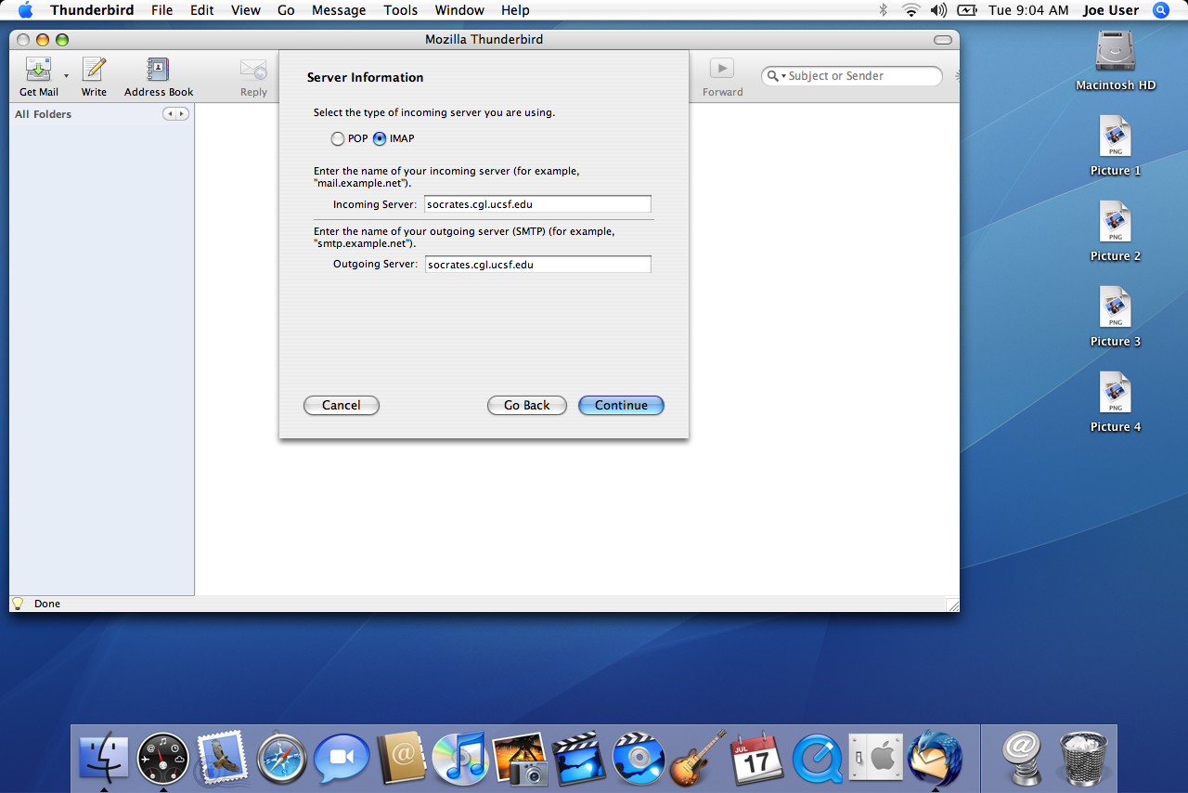The height and width of the screenshot is (793, 1188).
Task: Open the @ spring website icon in Dock
Action: coord(1023,759)
